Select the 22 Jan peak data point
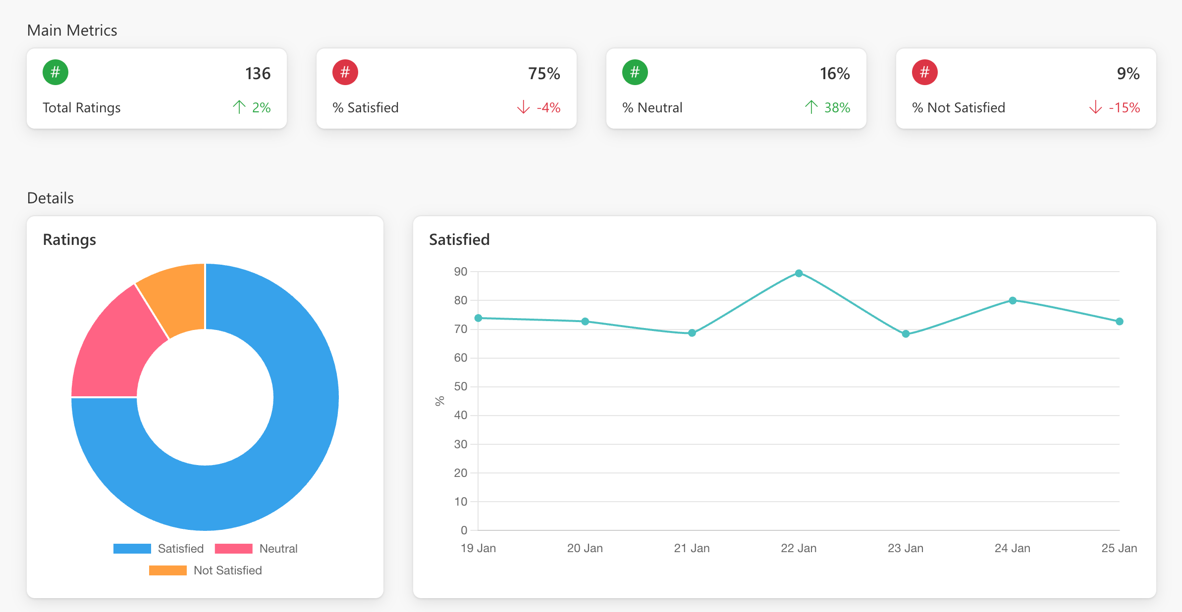Viewport: 1182px width, 612px height. pos(799,273)
